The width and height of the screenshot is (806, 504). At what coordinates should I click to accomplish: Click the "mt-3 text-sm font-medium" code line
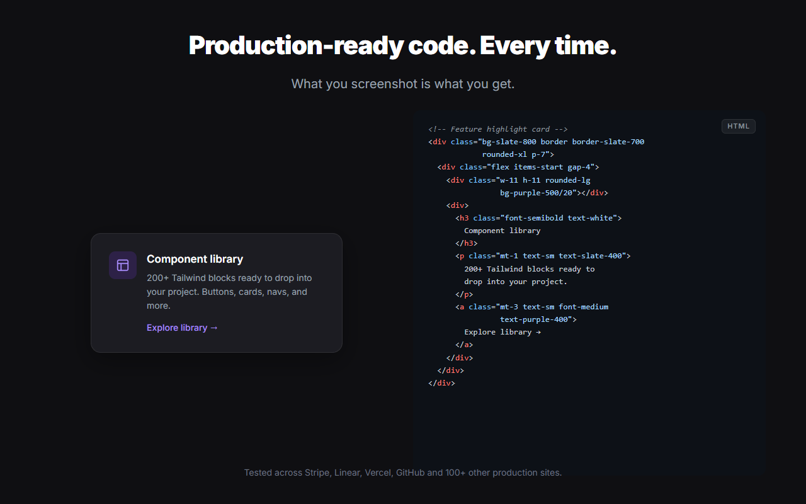click(532, 307)
